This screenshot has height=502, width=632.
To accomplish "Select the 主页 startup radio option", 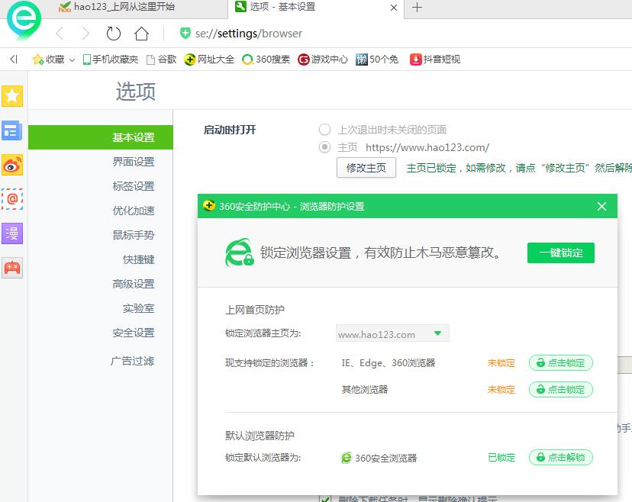I will coord(324,147).
